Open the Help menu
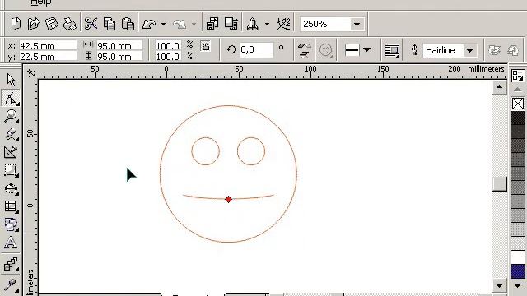527x296 pixels. [40, 2]
